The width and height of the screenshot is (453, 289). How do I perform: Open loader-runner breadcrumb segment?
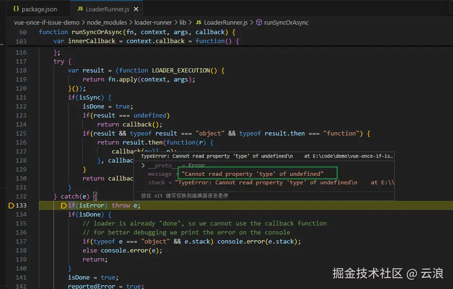(x=153, y=23)
